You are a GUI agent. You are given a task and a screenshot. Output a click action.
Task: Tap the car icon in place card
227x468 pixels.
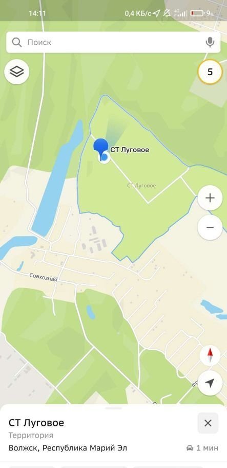(190, 448)
